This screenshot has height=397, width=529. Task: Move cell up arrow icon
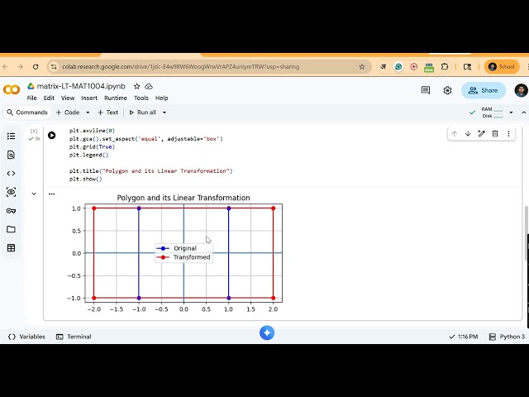tap(454, 134)
